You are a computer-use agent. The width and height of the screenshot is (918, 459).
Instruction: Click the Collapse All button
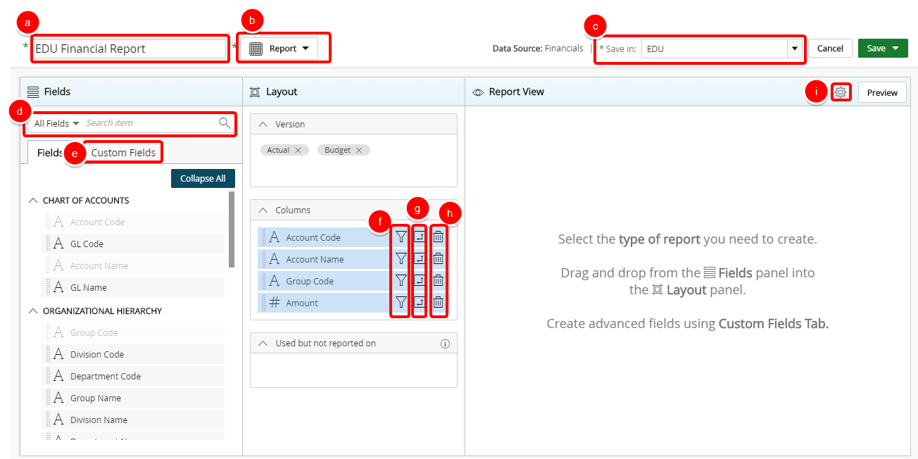tap(203, 179)
